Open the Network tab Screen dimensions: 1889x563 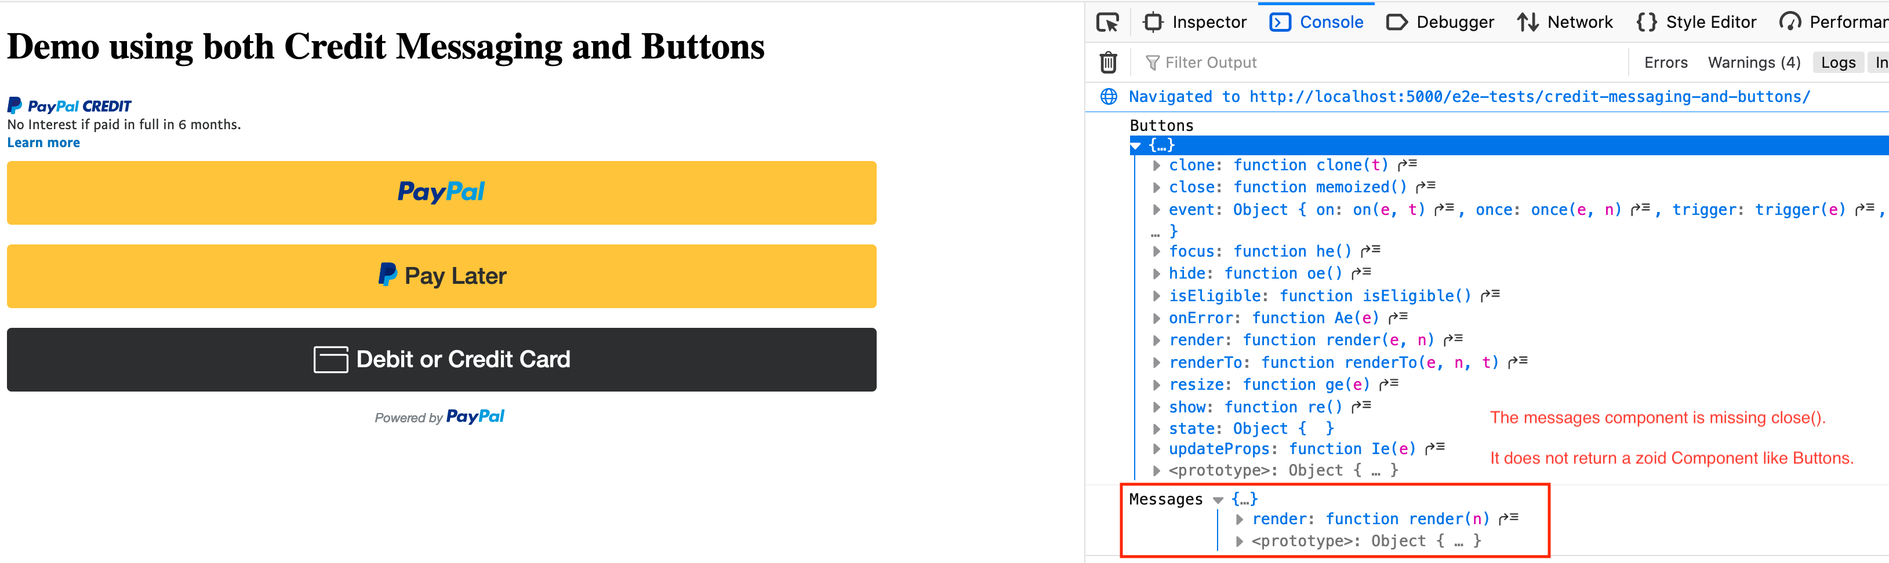[x=1565, y=22]
